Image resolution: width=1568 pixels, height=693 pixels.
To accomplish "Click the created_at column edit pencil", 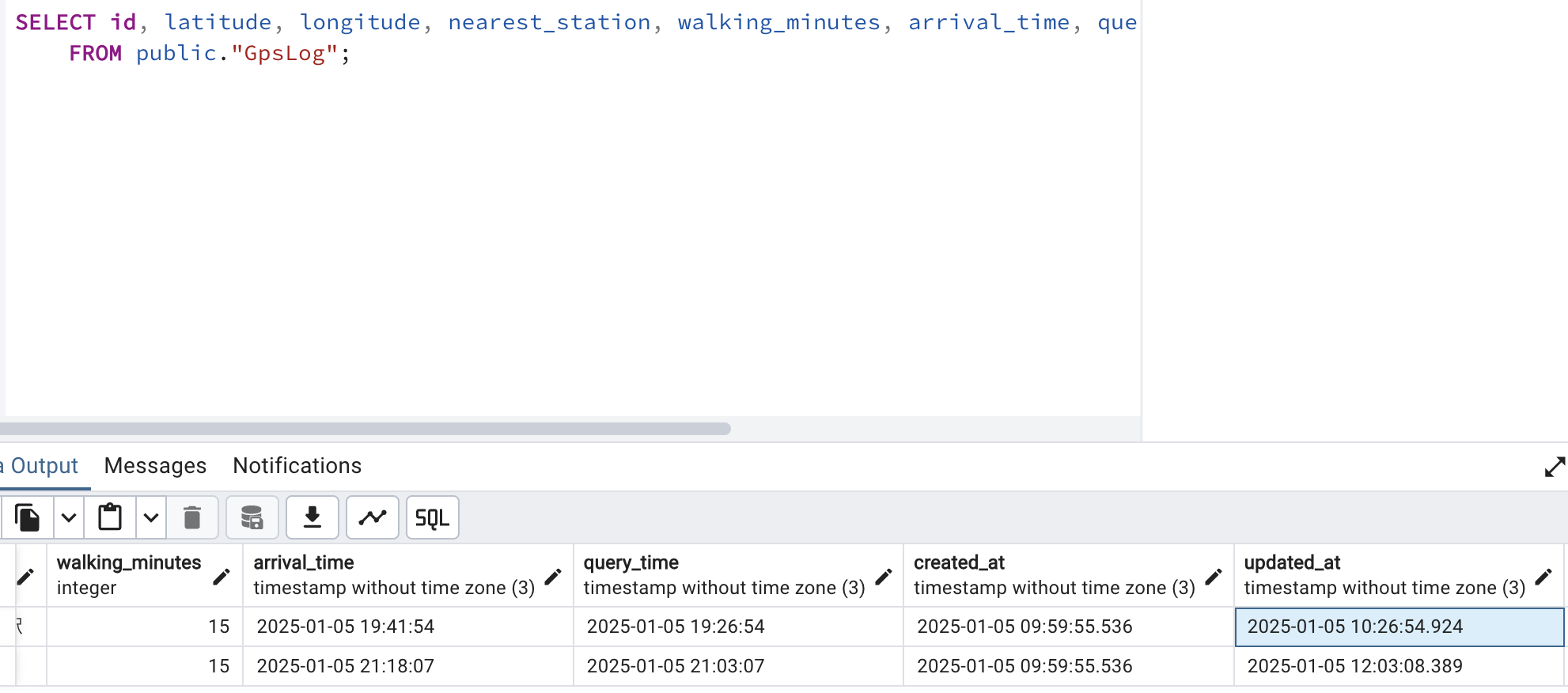I will point(1214,577).
